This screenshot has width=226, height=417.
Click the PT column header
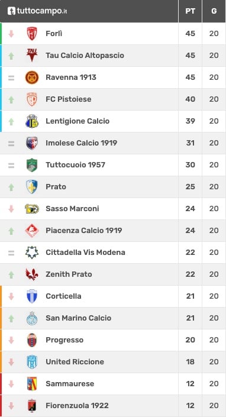click(190, 11)
